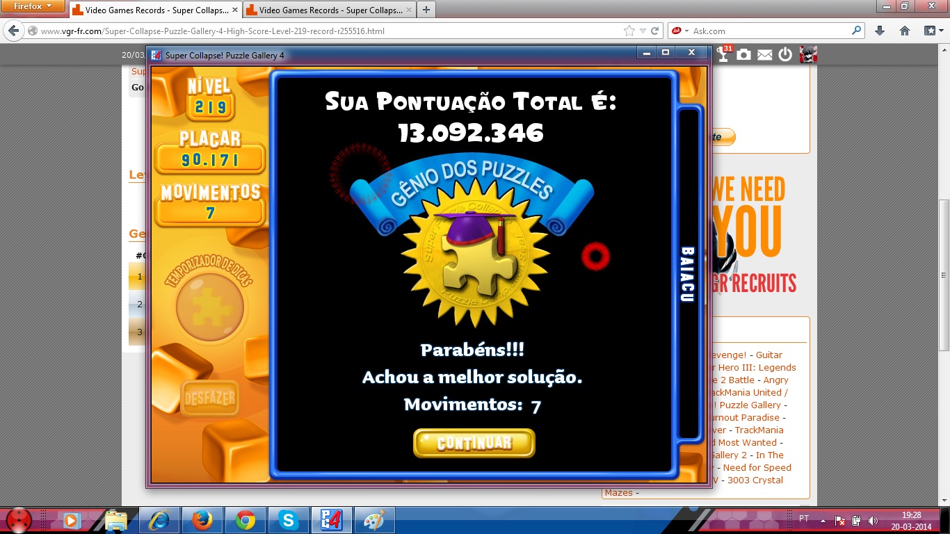The height and width of the screenshot is (534, 950).
Task: Click the hint timer puzzle piece
Action: pyautogui.click(x=210, y=307)
